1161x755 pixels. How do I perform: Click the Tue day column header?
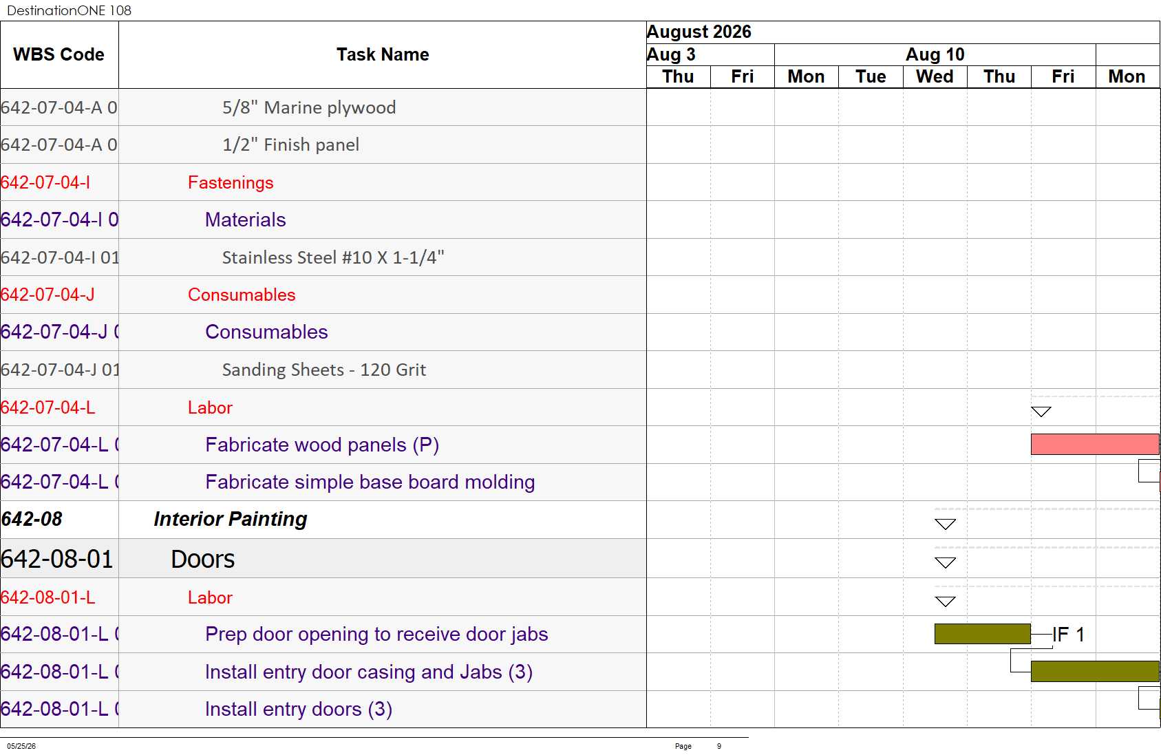click(871, 76)
